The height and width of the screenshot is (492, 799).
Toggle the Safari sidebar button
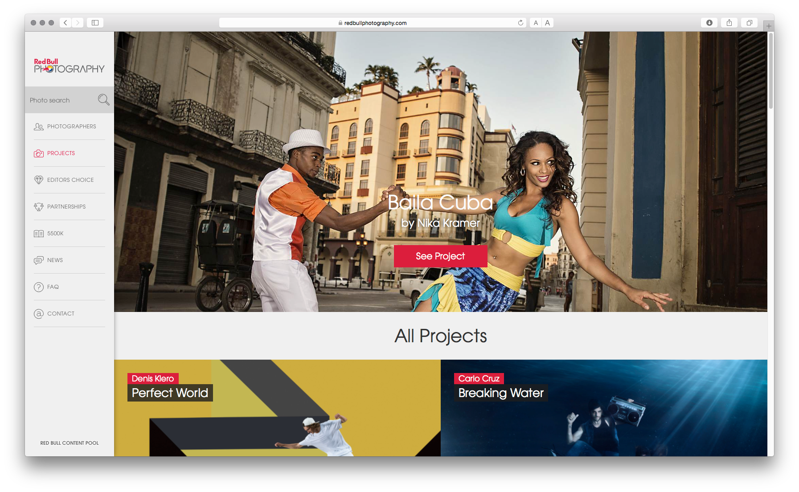95,23
